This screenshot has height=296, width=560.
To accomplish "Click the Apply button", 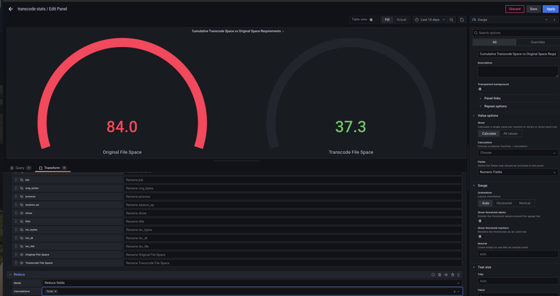I will coord(551,9).
